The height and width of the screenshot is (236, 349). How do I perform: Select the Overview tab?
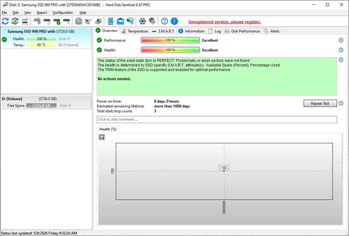tap(107, 31)
